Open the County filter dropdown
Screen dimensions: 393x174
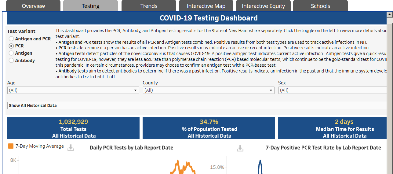point(209,90)
